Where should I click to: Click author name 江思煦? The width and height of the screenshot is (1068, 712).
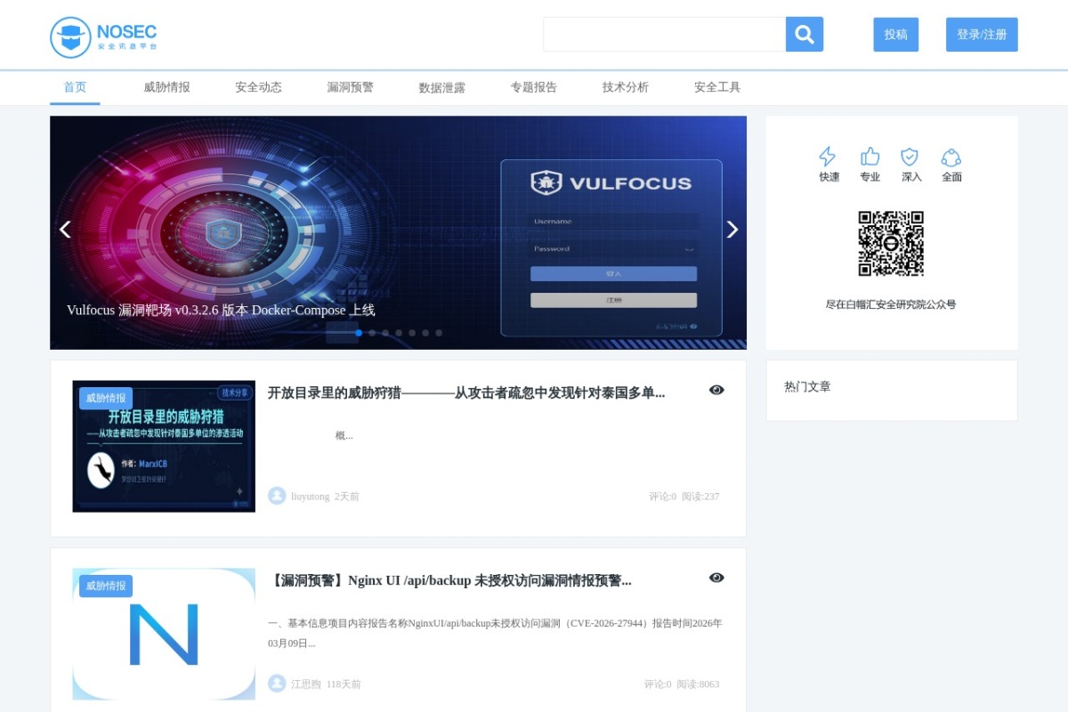point(306,684)
